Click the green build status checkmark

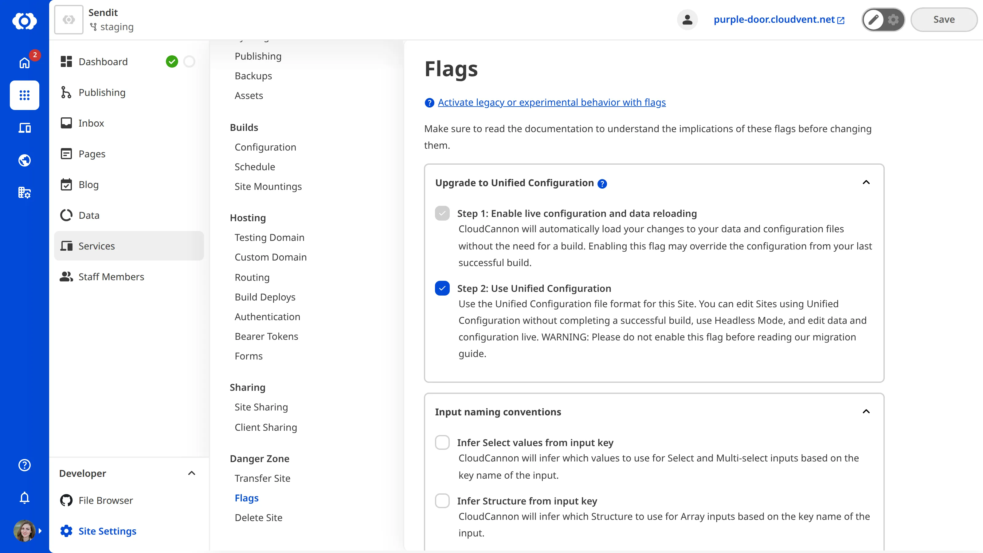[x=172, y=61]
